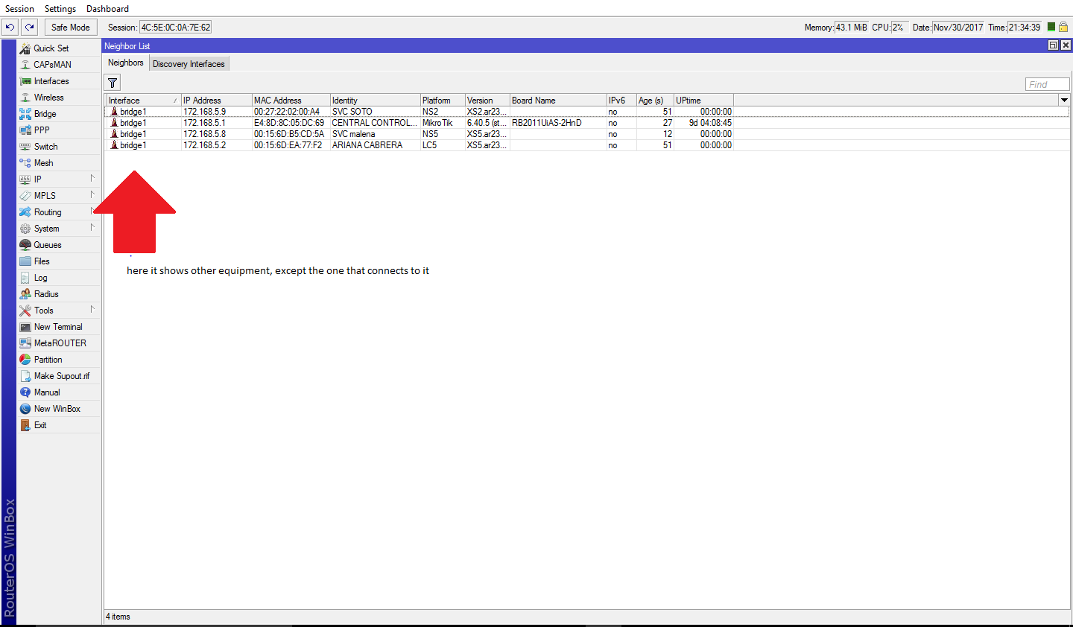Click Make Supout.rif icon
1073x627 pixels.
tap(25, 376)
